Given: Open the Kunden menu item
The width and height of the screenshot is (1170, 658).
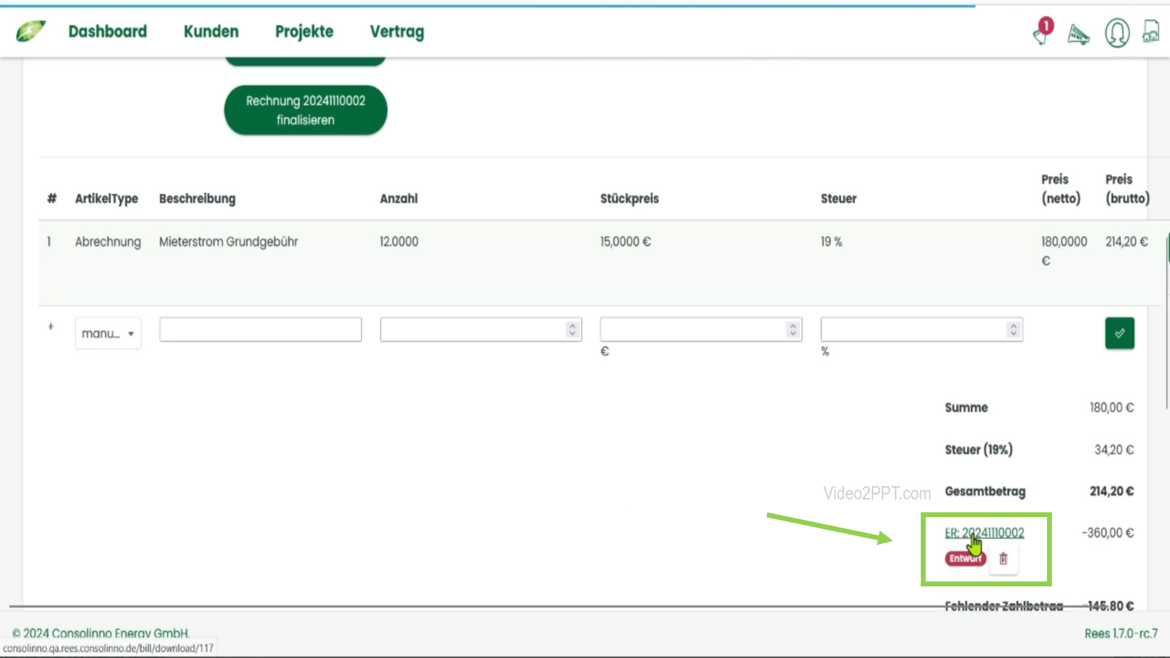Looking at the screenshot, I should 211,31.
